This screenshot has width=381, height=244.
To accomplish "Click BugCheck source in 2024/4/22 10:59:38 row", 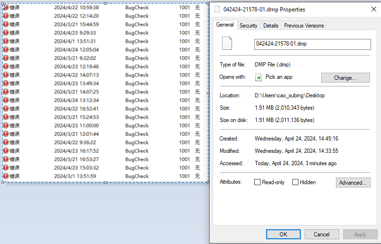I will coord(137,8).
